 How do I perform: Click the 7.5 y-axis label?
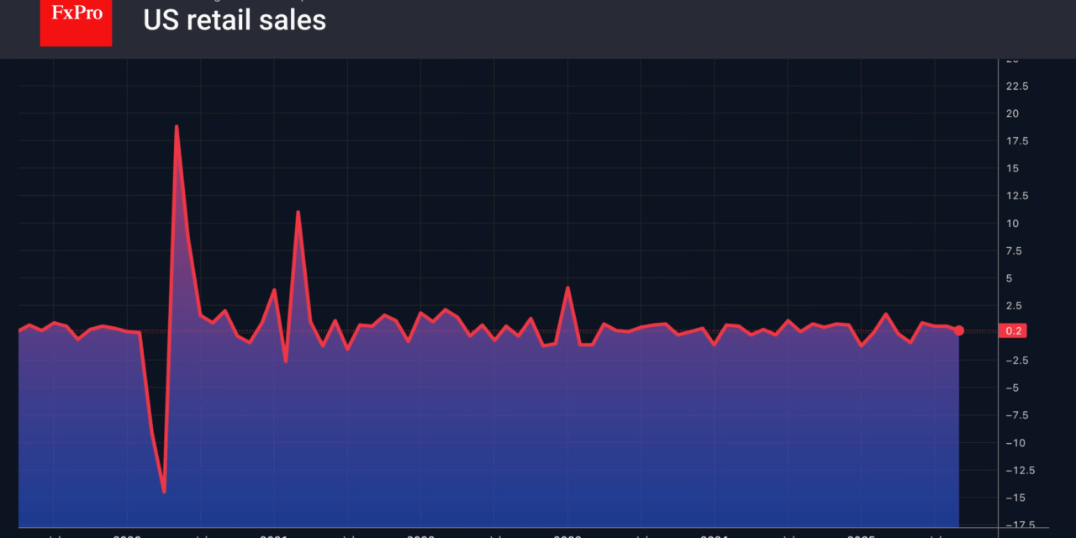tap(1015, 251)
